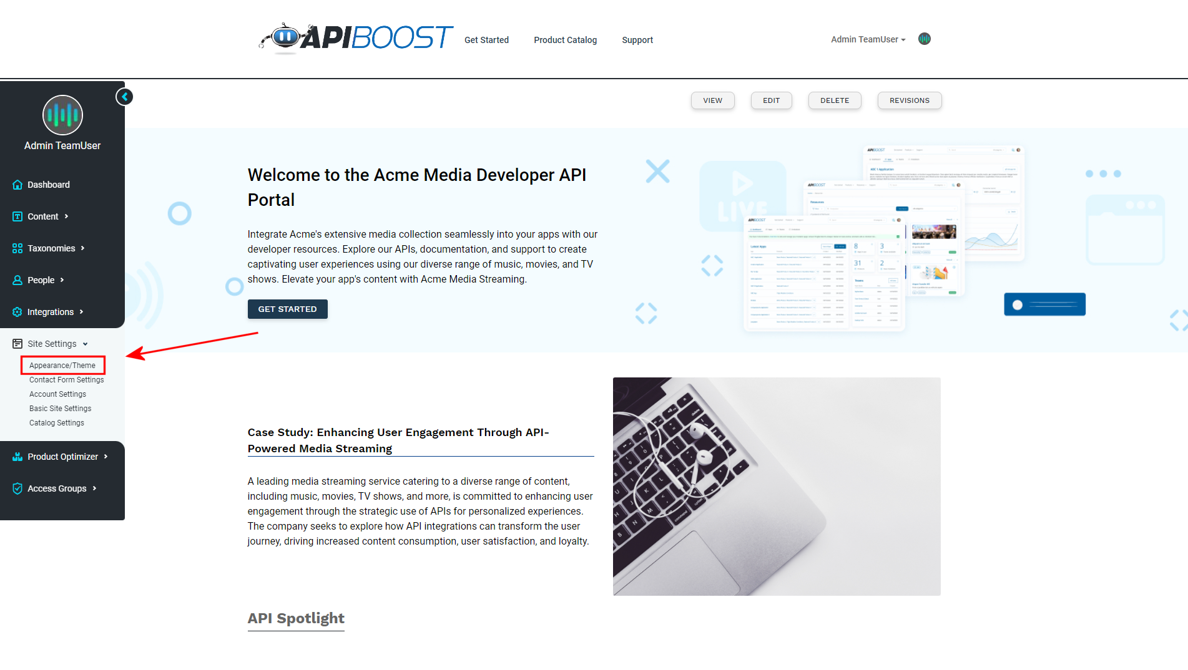This screenshot has width=1188, height=670.
Task: Click the People user icon
Action: [x=17, y=280]
